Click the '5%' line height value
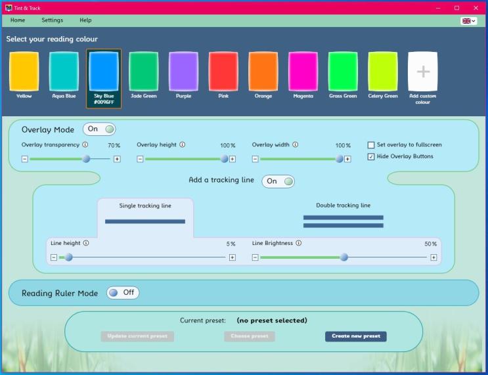Screen dimensions: 488x375 point(231,244)
